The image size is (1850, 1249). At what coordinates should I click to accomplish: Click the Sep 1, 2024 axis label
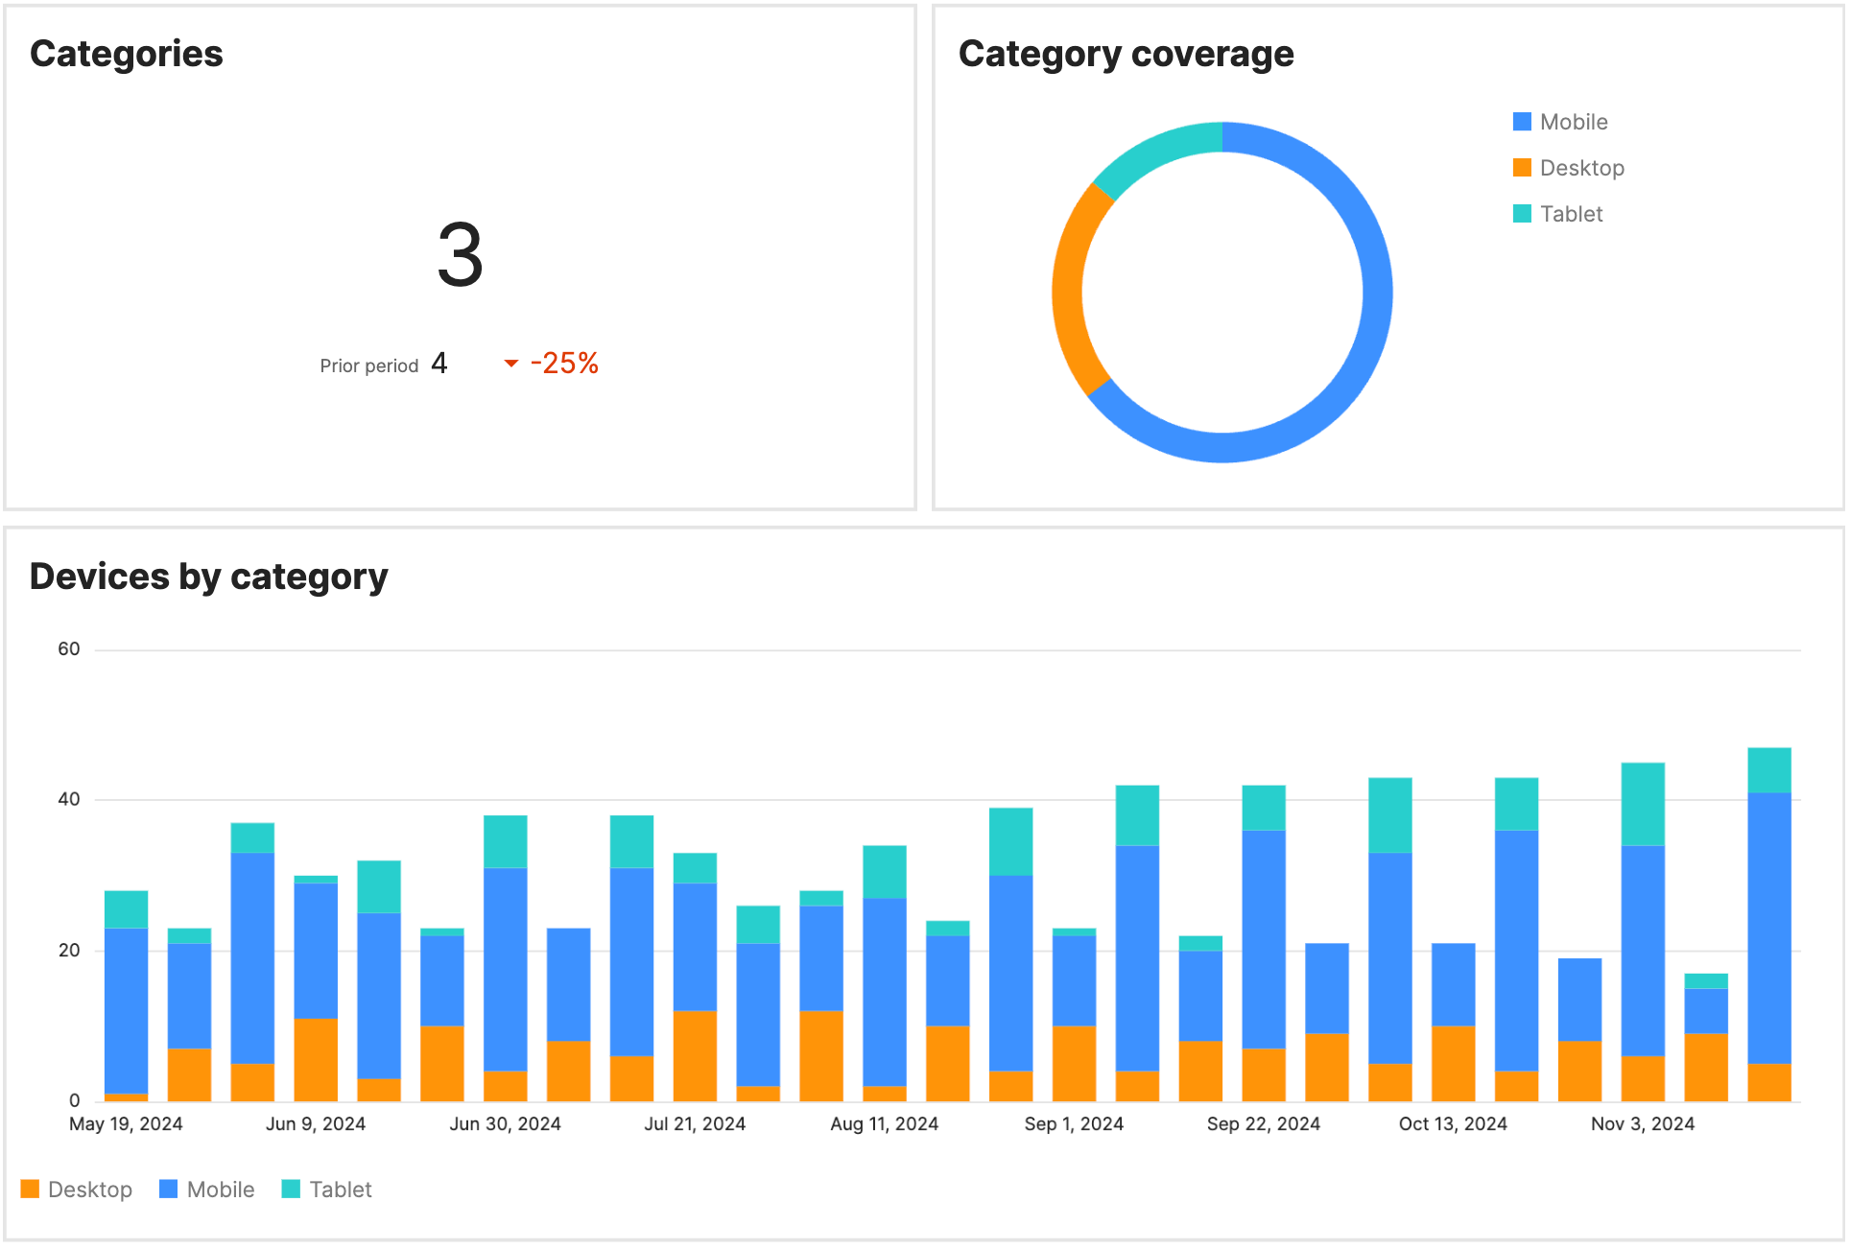click(x=1073, y=1123)
